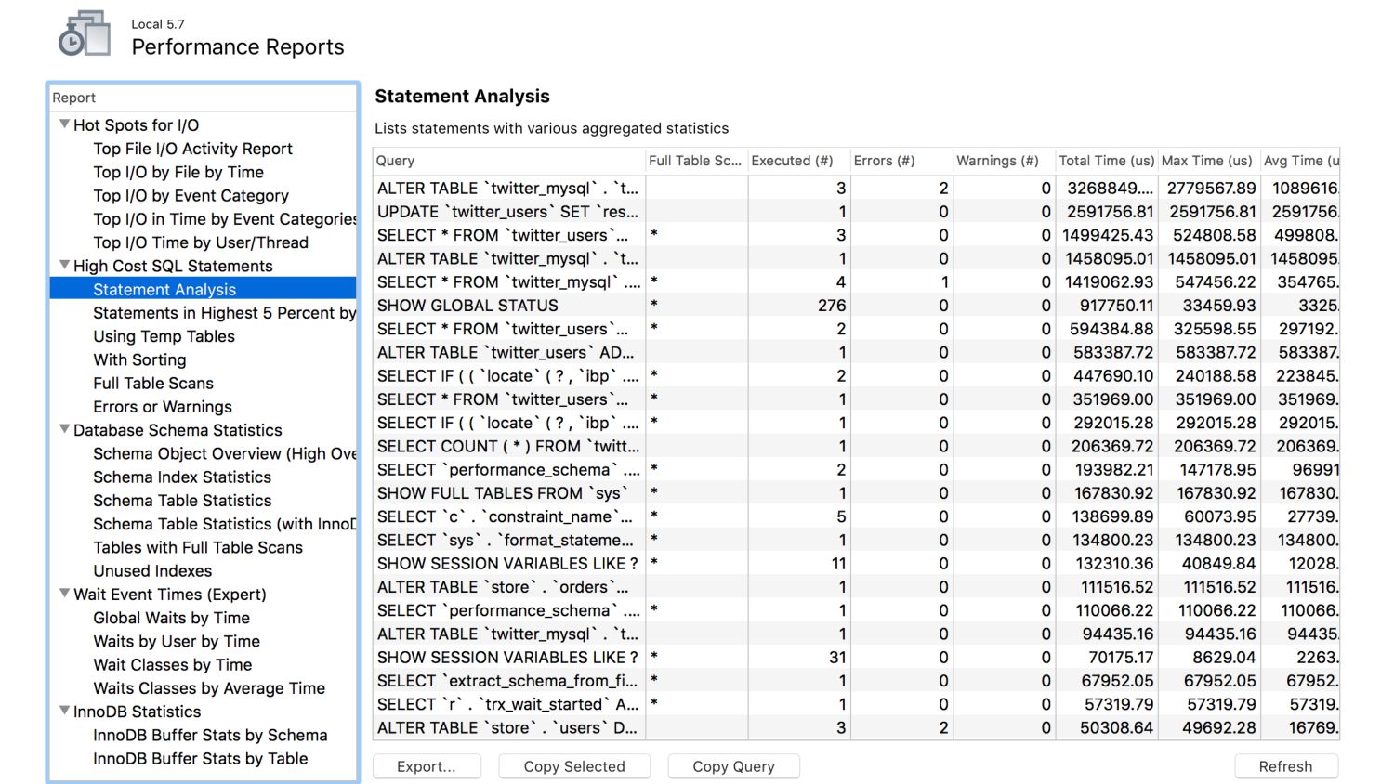The height and width of the screenshot is (784, 1394).
Task: Open InnoDB Buffer Stats by Table
Action: 200,758
